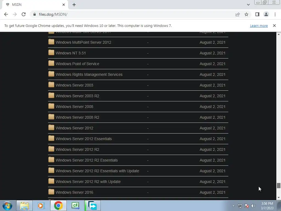Open the Windows Server 2003 folder
This screenshot has height=211, width=281.
74,85
